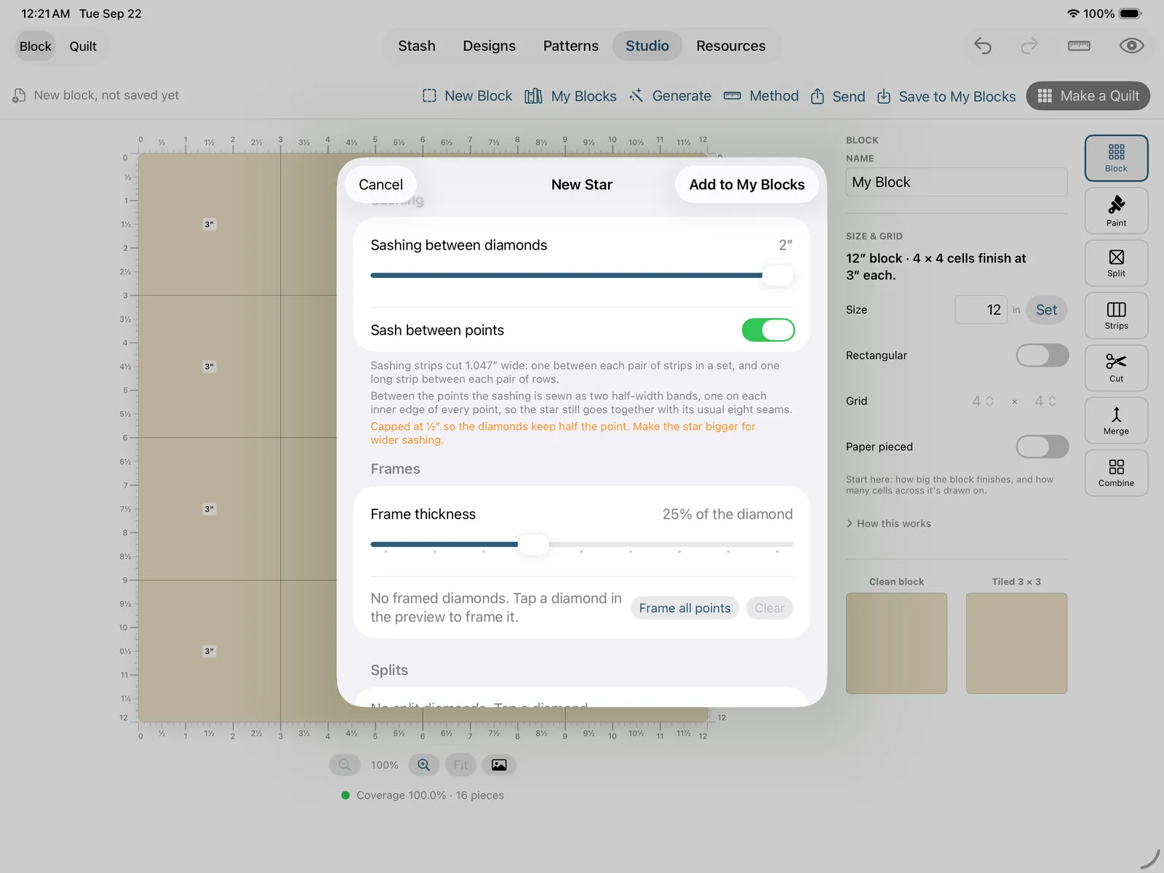
Task: Click Add to My Blocks
Action: 746,185
